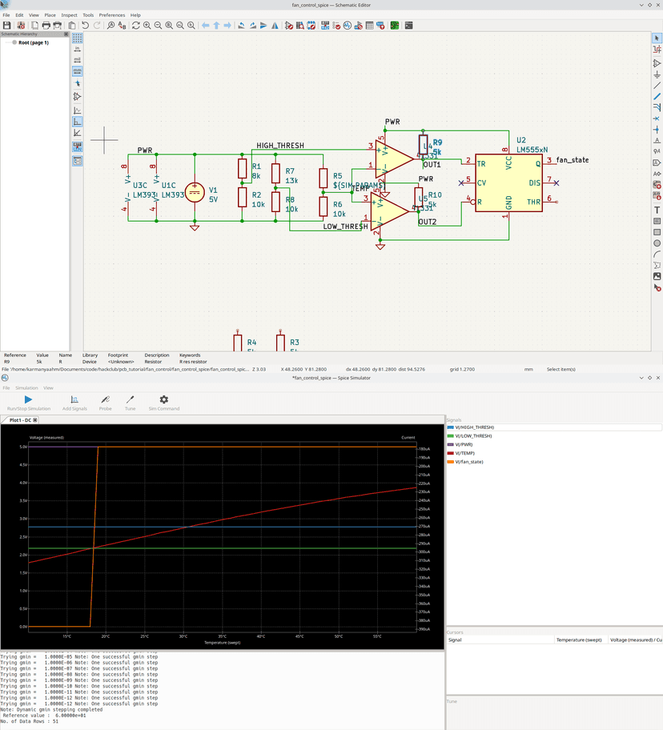Open the Inspect menu
The width and height of the screenshot is (663, 730).
70,14
